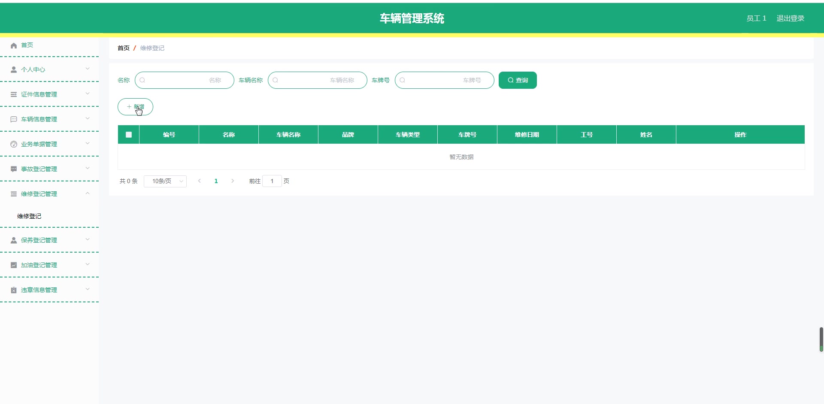Click the document icon next to 证件信息管理
Viewport: 824px width, 404px height.
pyautogui.click(x=13, y=94)
